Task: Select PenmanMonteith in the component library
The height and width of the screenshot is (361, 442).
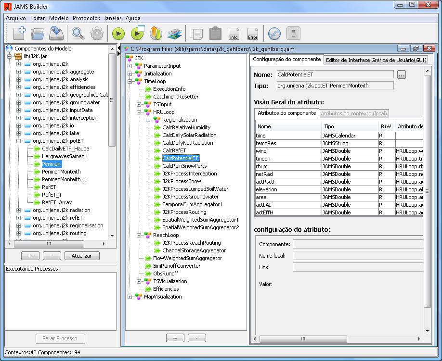Action: (61, 172)
